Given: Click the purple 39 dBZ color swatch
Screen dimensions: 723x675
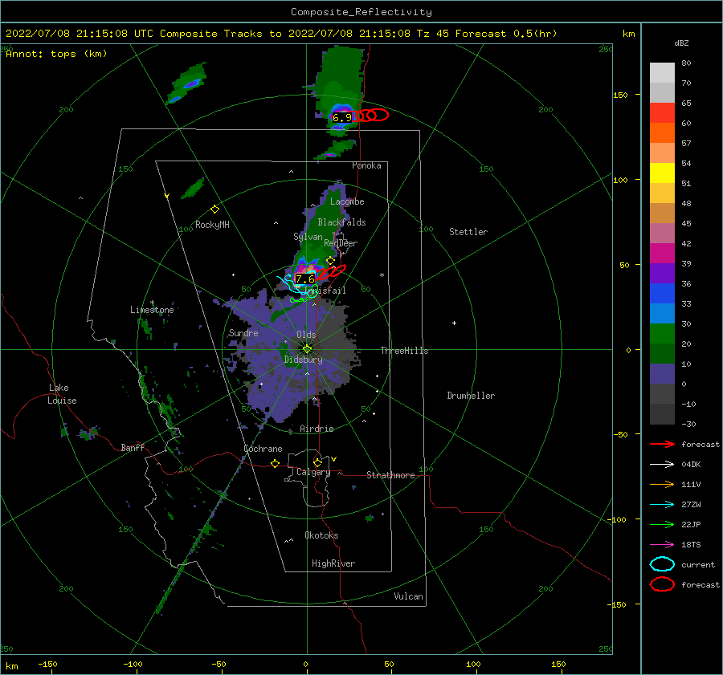Looking at the screenshot, I should [662, 273].
